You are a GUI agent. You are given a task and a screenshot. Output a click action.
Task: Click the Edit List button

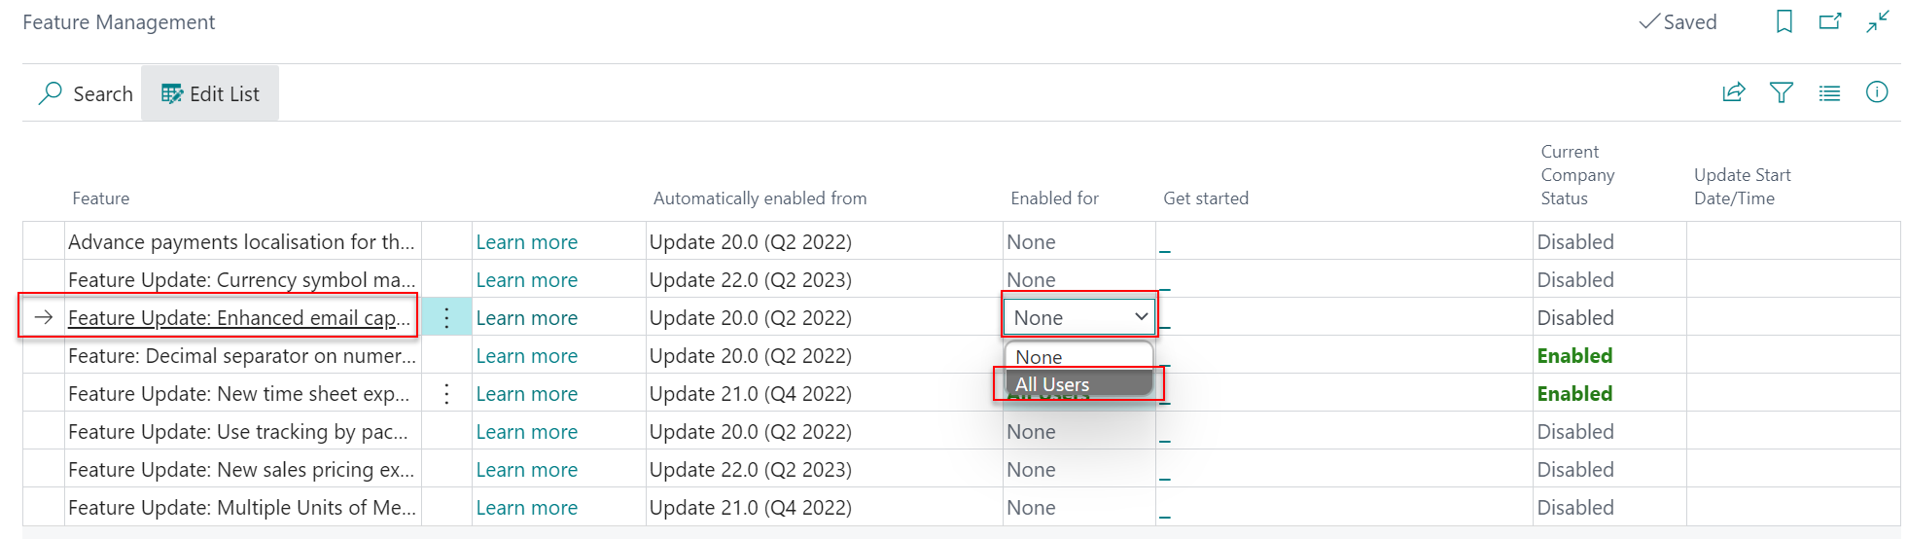210,93
